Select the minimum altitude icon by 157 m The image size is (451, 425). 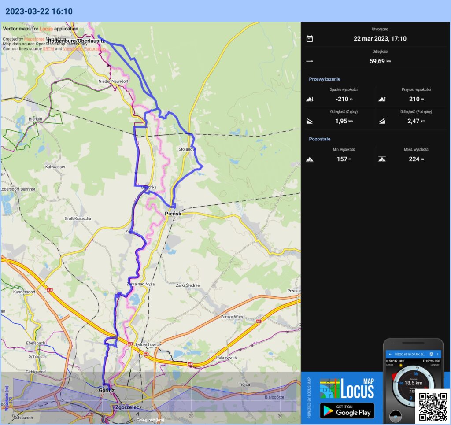tap(310, 159)
